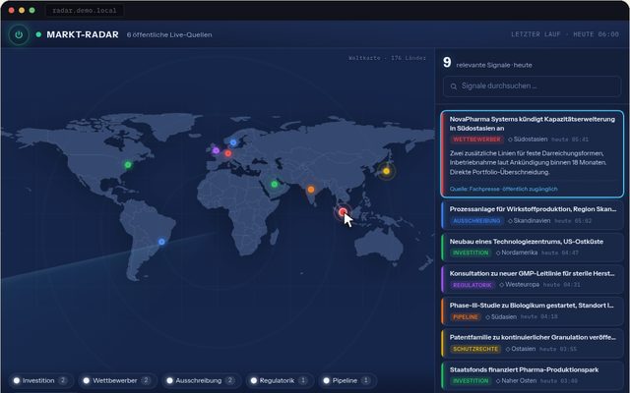Expand the Konsultation zu neuer GMP-Leitlinie signal

[532, 279]
